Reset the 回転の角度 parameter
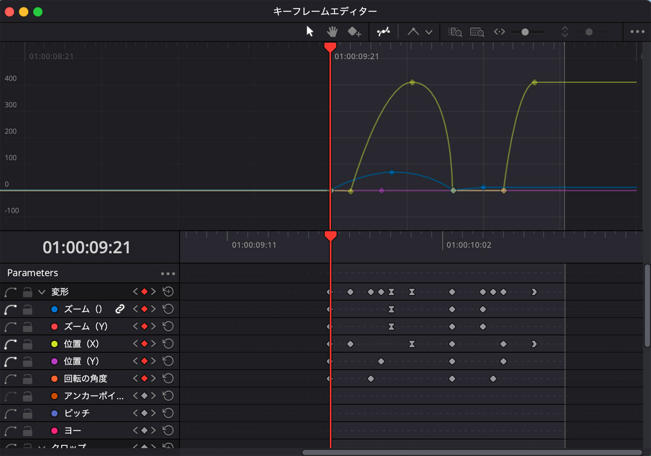This screenshot has width=651, height=456. [x=168, y=379]
